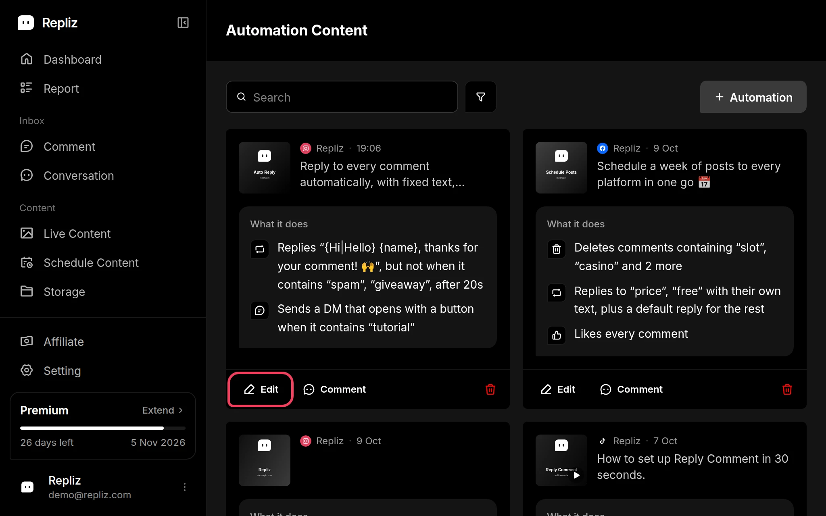
Task: Extend the Premium plan
Action: click(x=163, y=410)
